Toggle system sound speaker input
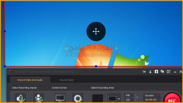Viewport: 183px width, 103px height. pos(20,98)
